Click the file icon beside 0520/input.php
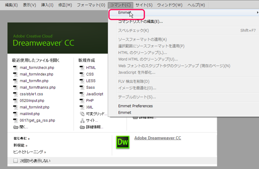Image resolution: width=259 pixels, height=169 pixels. (x=16, y=101)
